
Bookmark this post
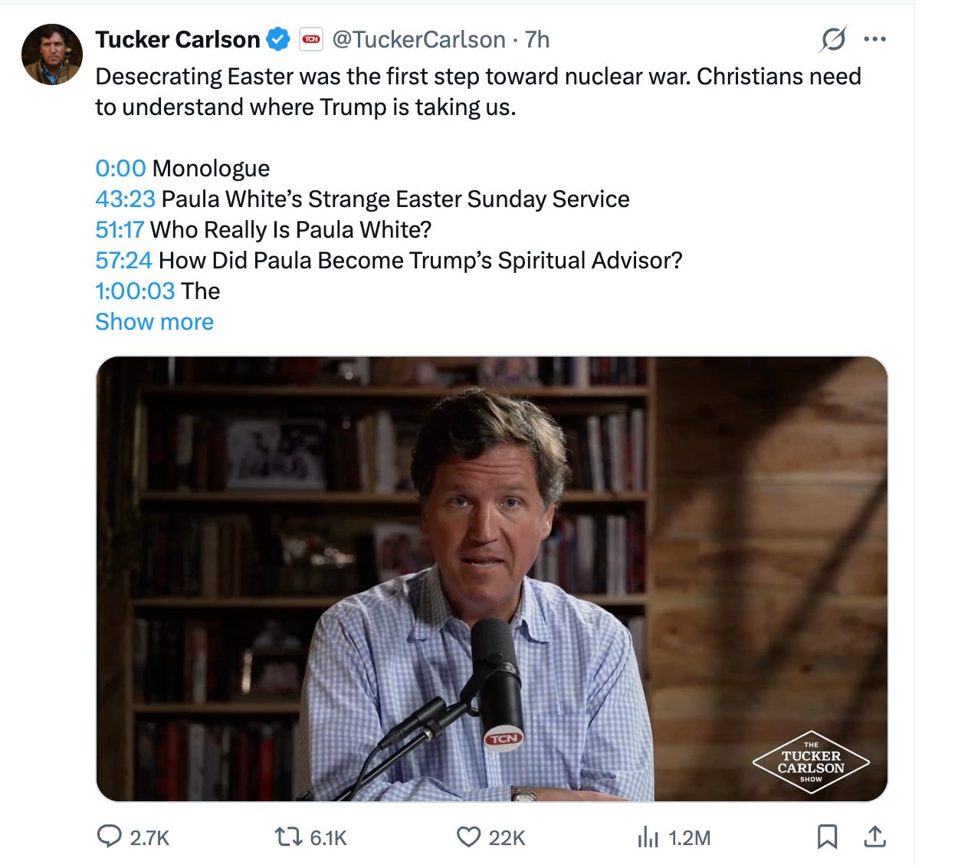click(x=827, y=837)
